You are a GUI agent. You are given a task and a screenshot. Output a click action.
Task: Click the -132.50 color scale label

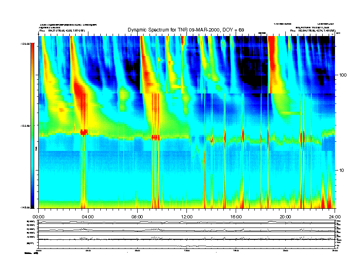[x=25, y=126]
